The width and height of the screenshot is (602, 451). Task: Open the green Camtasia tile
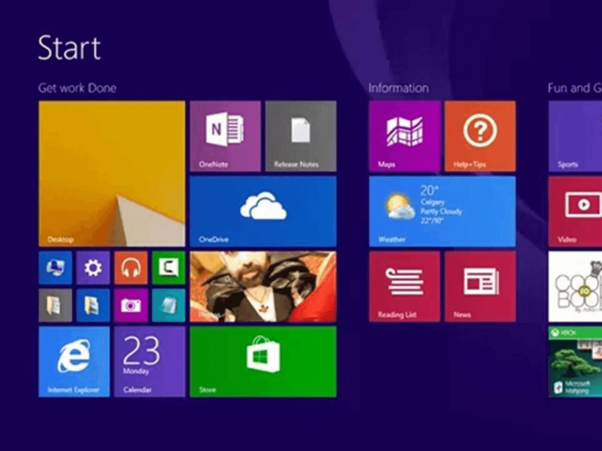(169, 267)
